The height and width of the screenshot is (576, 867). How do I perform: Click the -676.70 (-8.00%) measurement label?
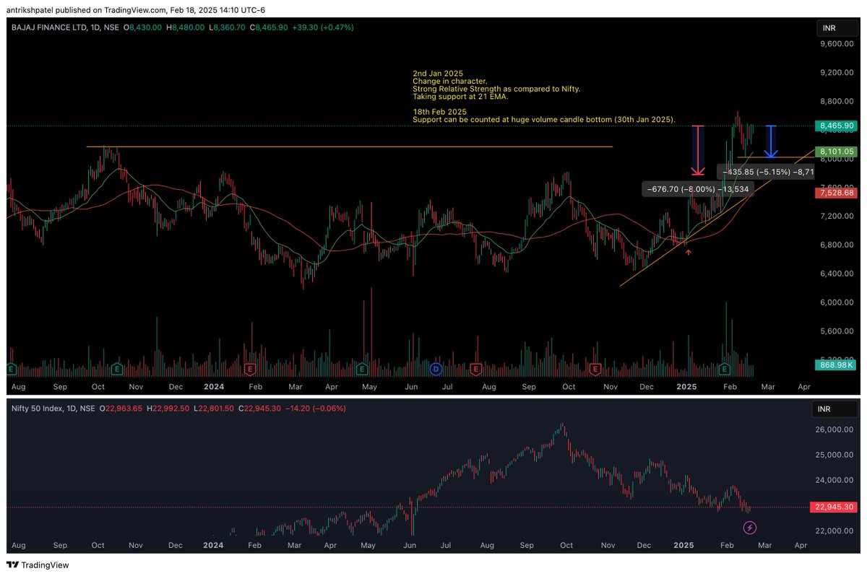[x=698, y=188]
